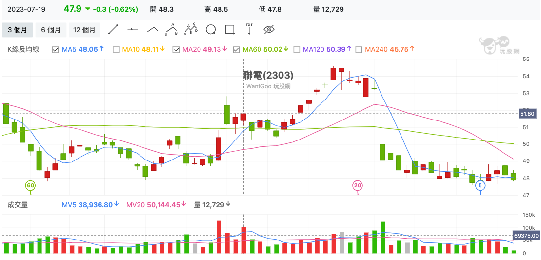Select the trend line drawing tool
Image resolution: width=541 pixels, height=260 pixels.
[x=113, y=30]
